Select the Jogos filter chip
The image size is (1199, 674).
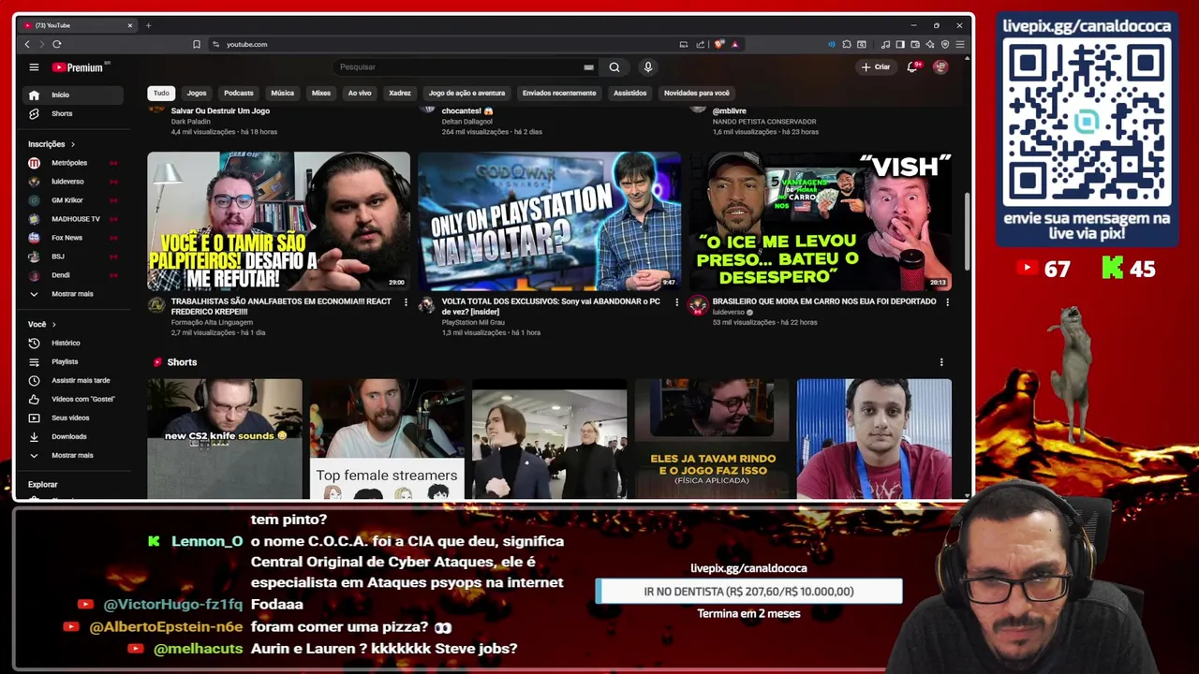tap(197, 93)
